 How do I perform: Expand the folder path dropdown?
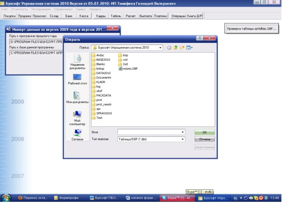point(160,47)
